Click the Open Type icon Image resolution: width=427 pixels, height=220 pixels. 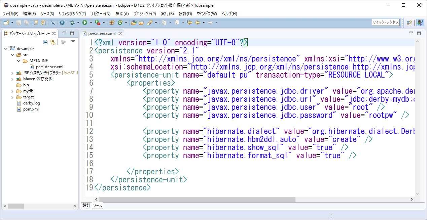pyautogui.click(x=134, y=23)
